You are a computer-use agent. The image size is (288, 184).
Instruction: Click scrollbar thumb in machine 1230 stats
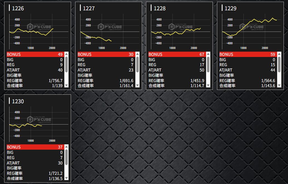point(67,157)
